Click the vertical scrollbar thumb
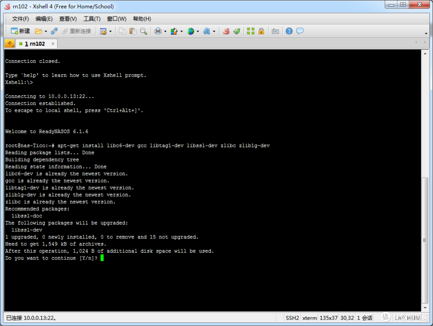433x326 pixels. [x=425, y=240]
